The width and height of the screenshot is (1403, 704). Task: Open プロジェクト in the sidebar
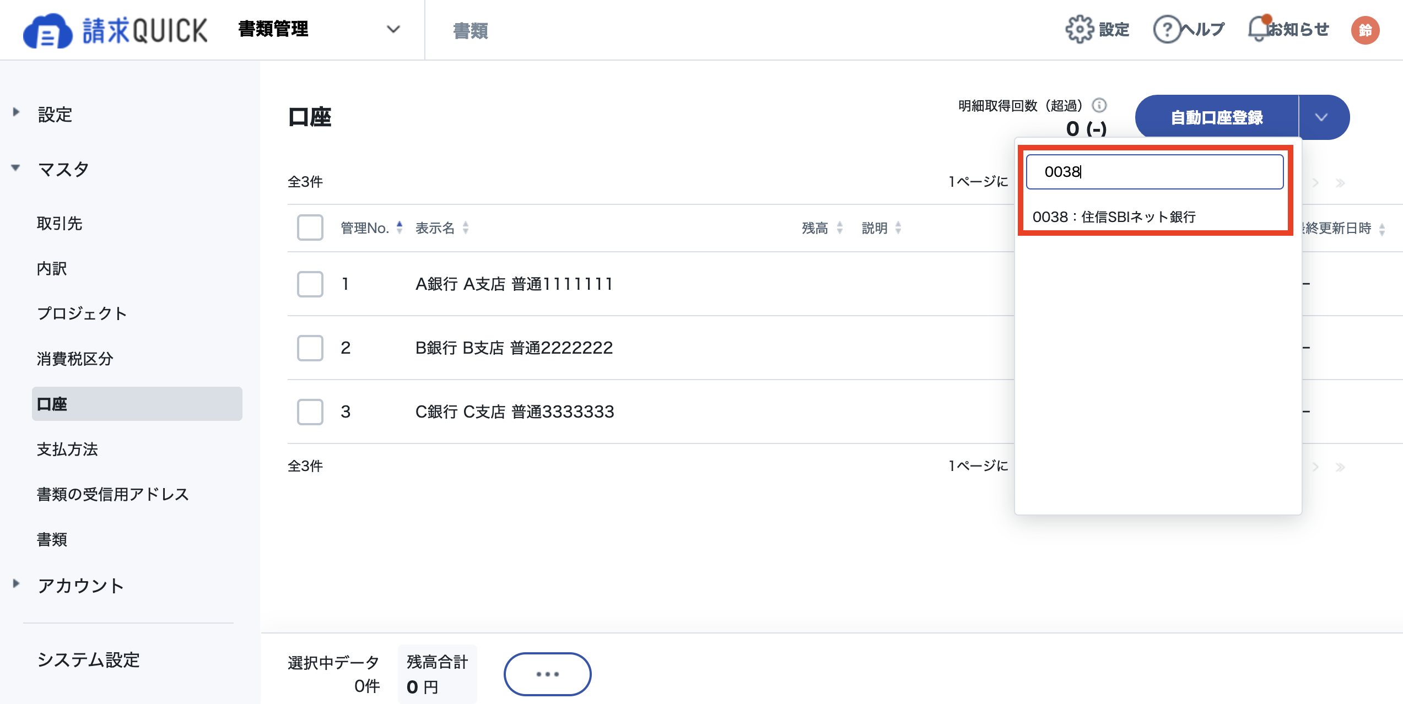(82, 313)
